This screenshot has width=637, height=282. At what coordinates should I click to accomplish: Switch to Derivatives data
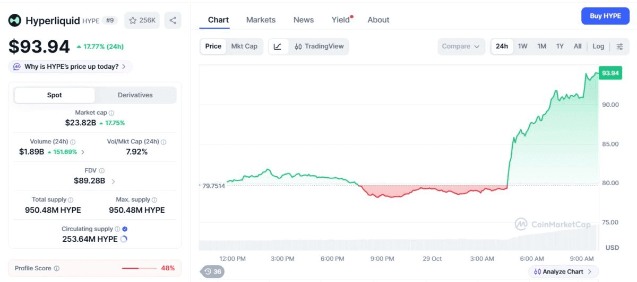[x=135, y=95]
